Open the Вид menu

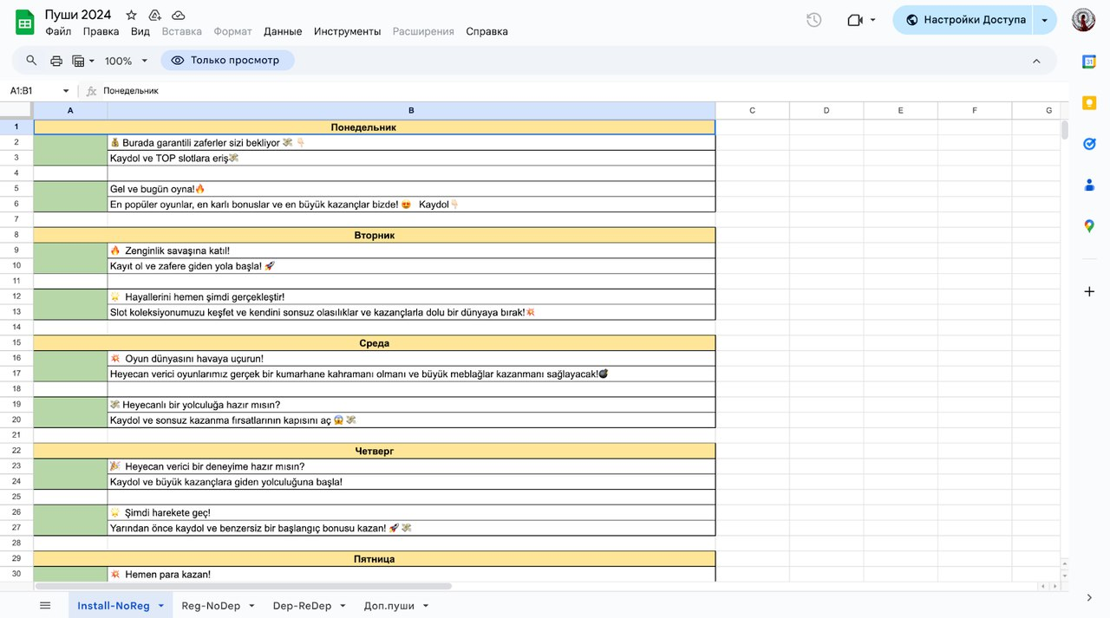140,31
